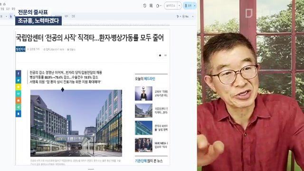Open the comments icon in top toolbar
The image size is (304, 171).
click(x=151, y=6)
